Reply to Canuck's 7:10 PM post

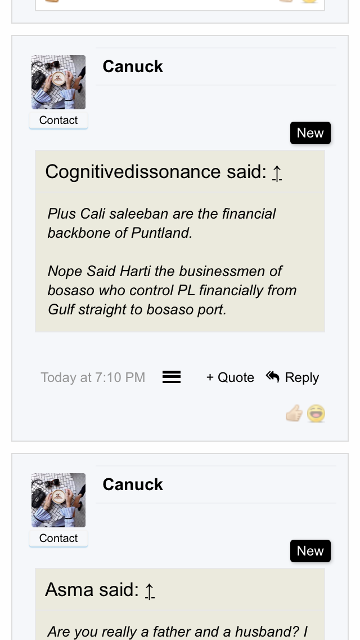pos(292,377)
